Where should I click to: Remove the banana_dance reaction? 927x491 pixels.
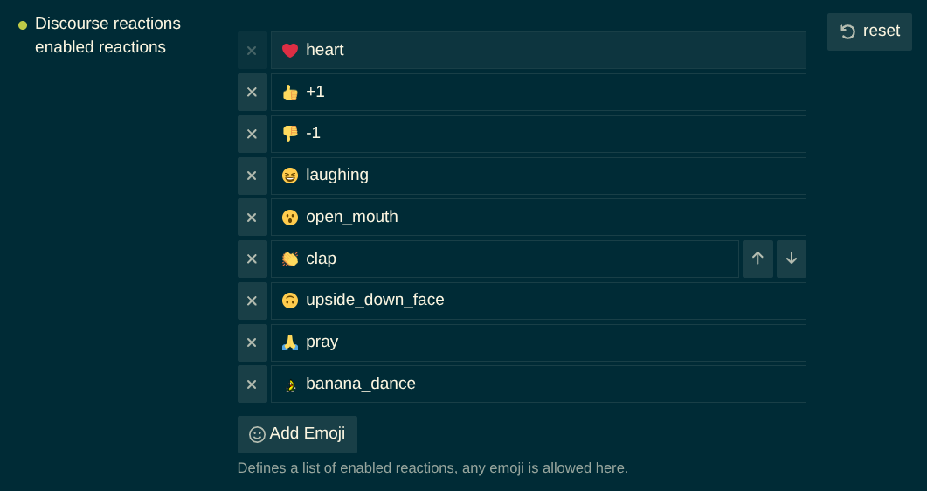[253, 384]
